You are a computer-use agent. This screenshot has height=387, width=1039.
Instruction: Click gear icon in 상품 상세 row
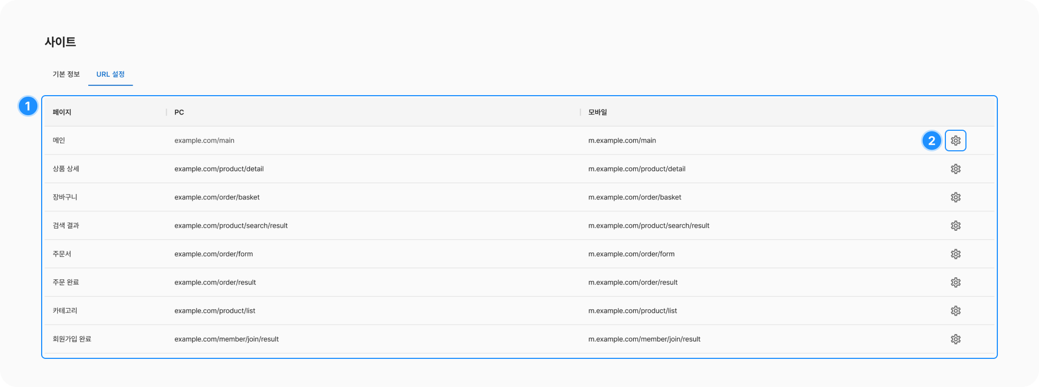pos(955,169)
